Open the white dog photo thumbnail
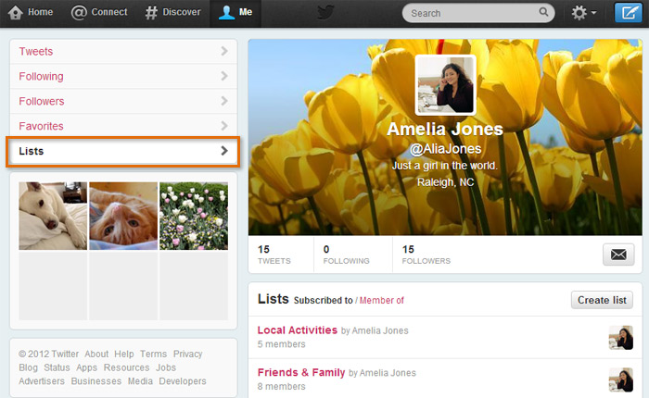 (x=53, y=216)
